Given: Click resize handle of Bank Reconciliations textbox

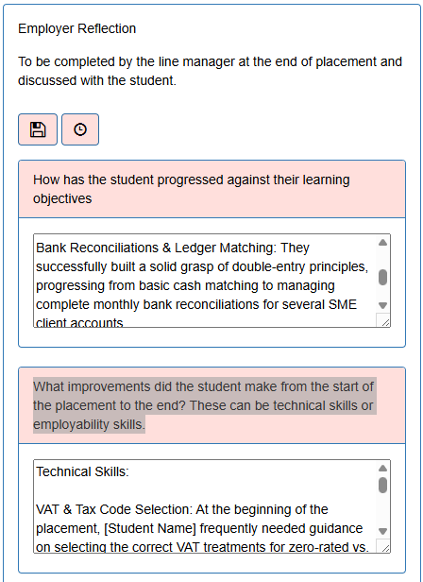Looking at the screenshot, I should 385,322.
